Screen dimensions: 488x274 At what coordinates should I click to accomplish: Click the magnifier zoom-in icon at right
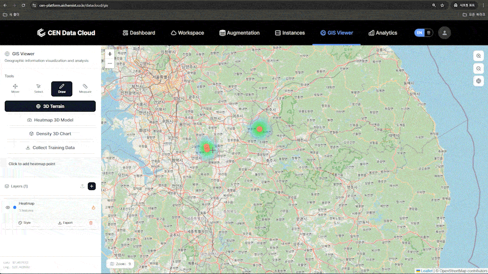click(478, 56)
